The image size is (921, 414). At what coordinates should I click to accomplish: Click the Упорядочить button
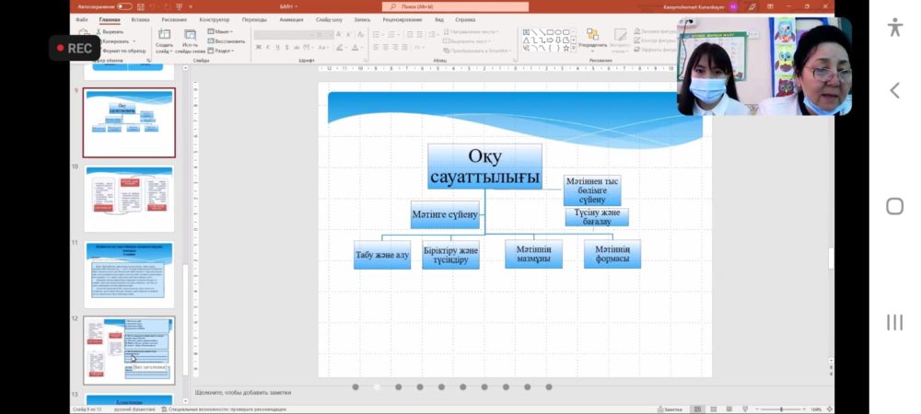point(592,40)
